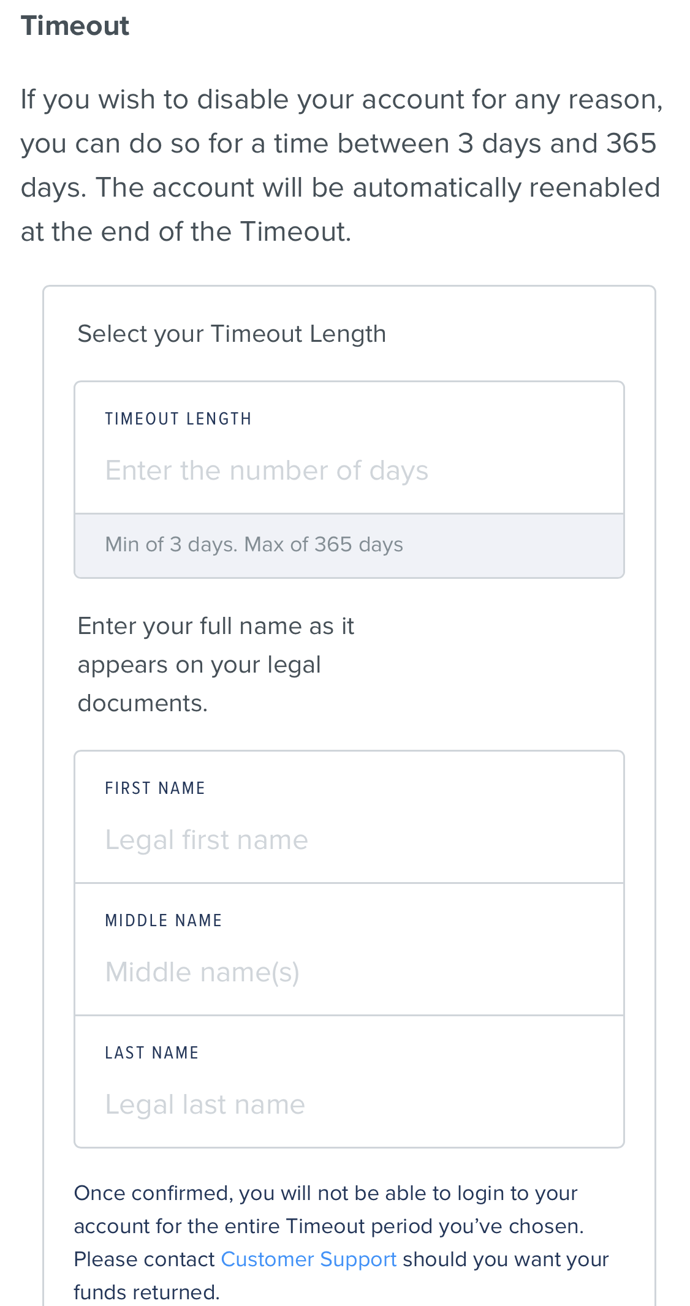The image size is (690, 1306).
Task: Click "Select your Timeout Length" text
Action: point(232,334)
